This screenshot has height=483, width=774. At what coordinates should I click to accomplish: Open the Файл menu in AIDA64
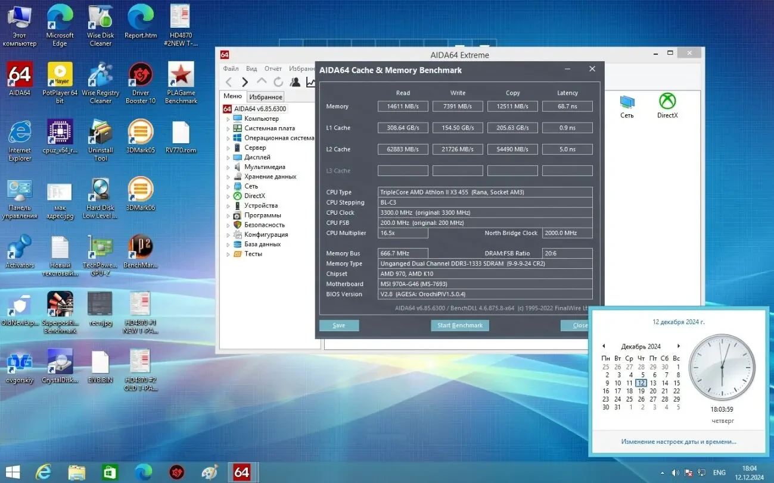click(x=232, y=68)
